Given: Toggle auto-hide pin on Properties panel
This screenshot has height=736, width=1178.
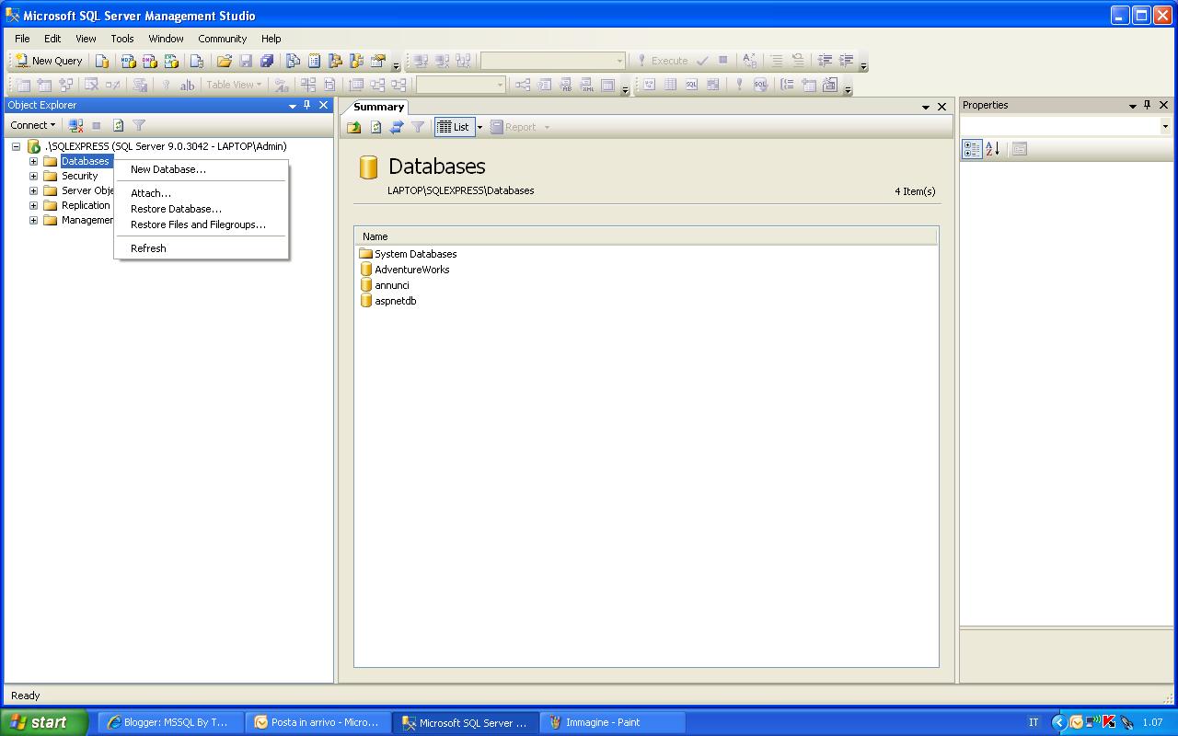Looking at the screenshot, I should coord(1148,105).
